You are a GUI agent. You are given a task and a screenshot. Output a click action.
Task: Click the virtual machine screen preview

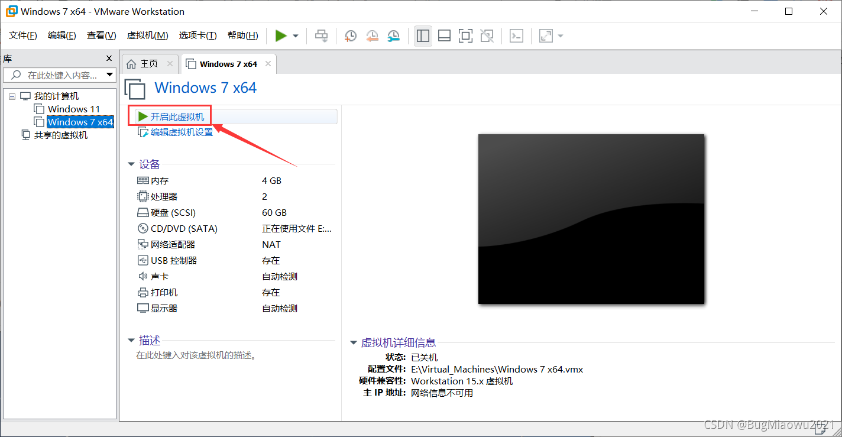click(x=591, y=219)
